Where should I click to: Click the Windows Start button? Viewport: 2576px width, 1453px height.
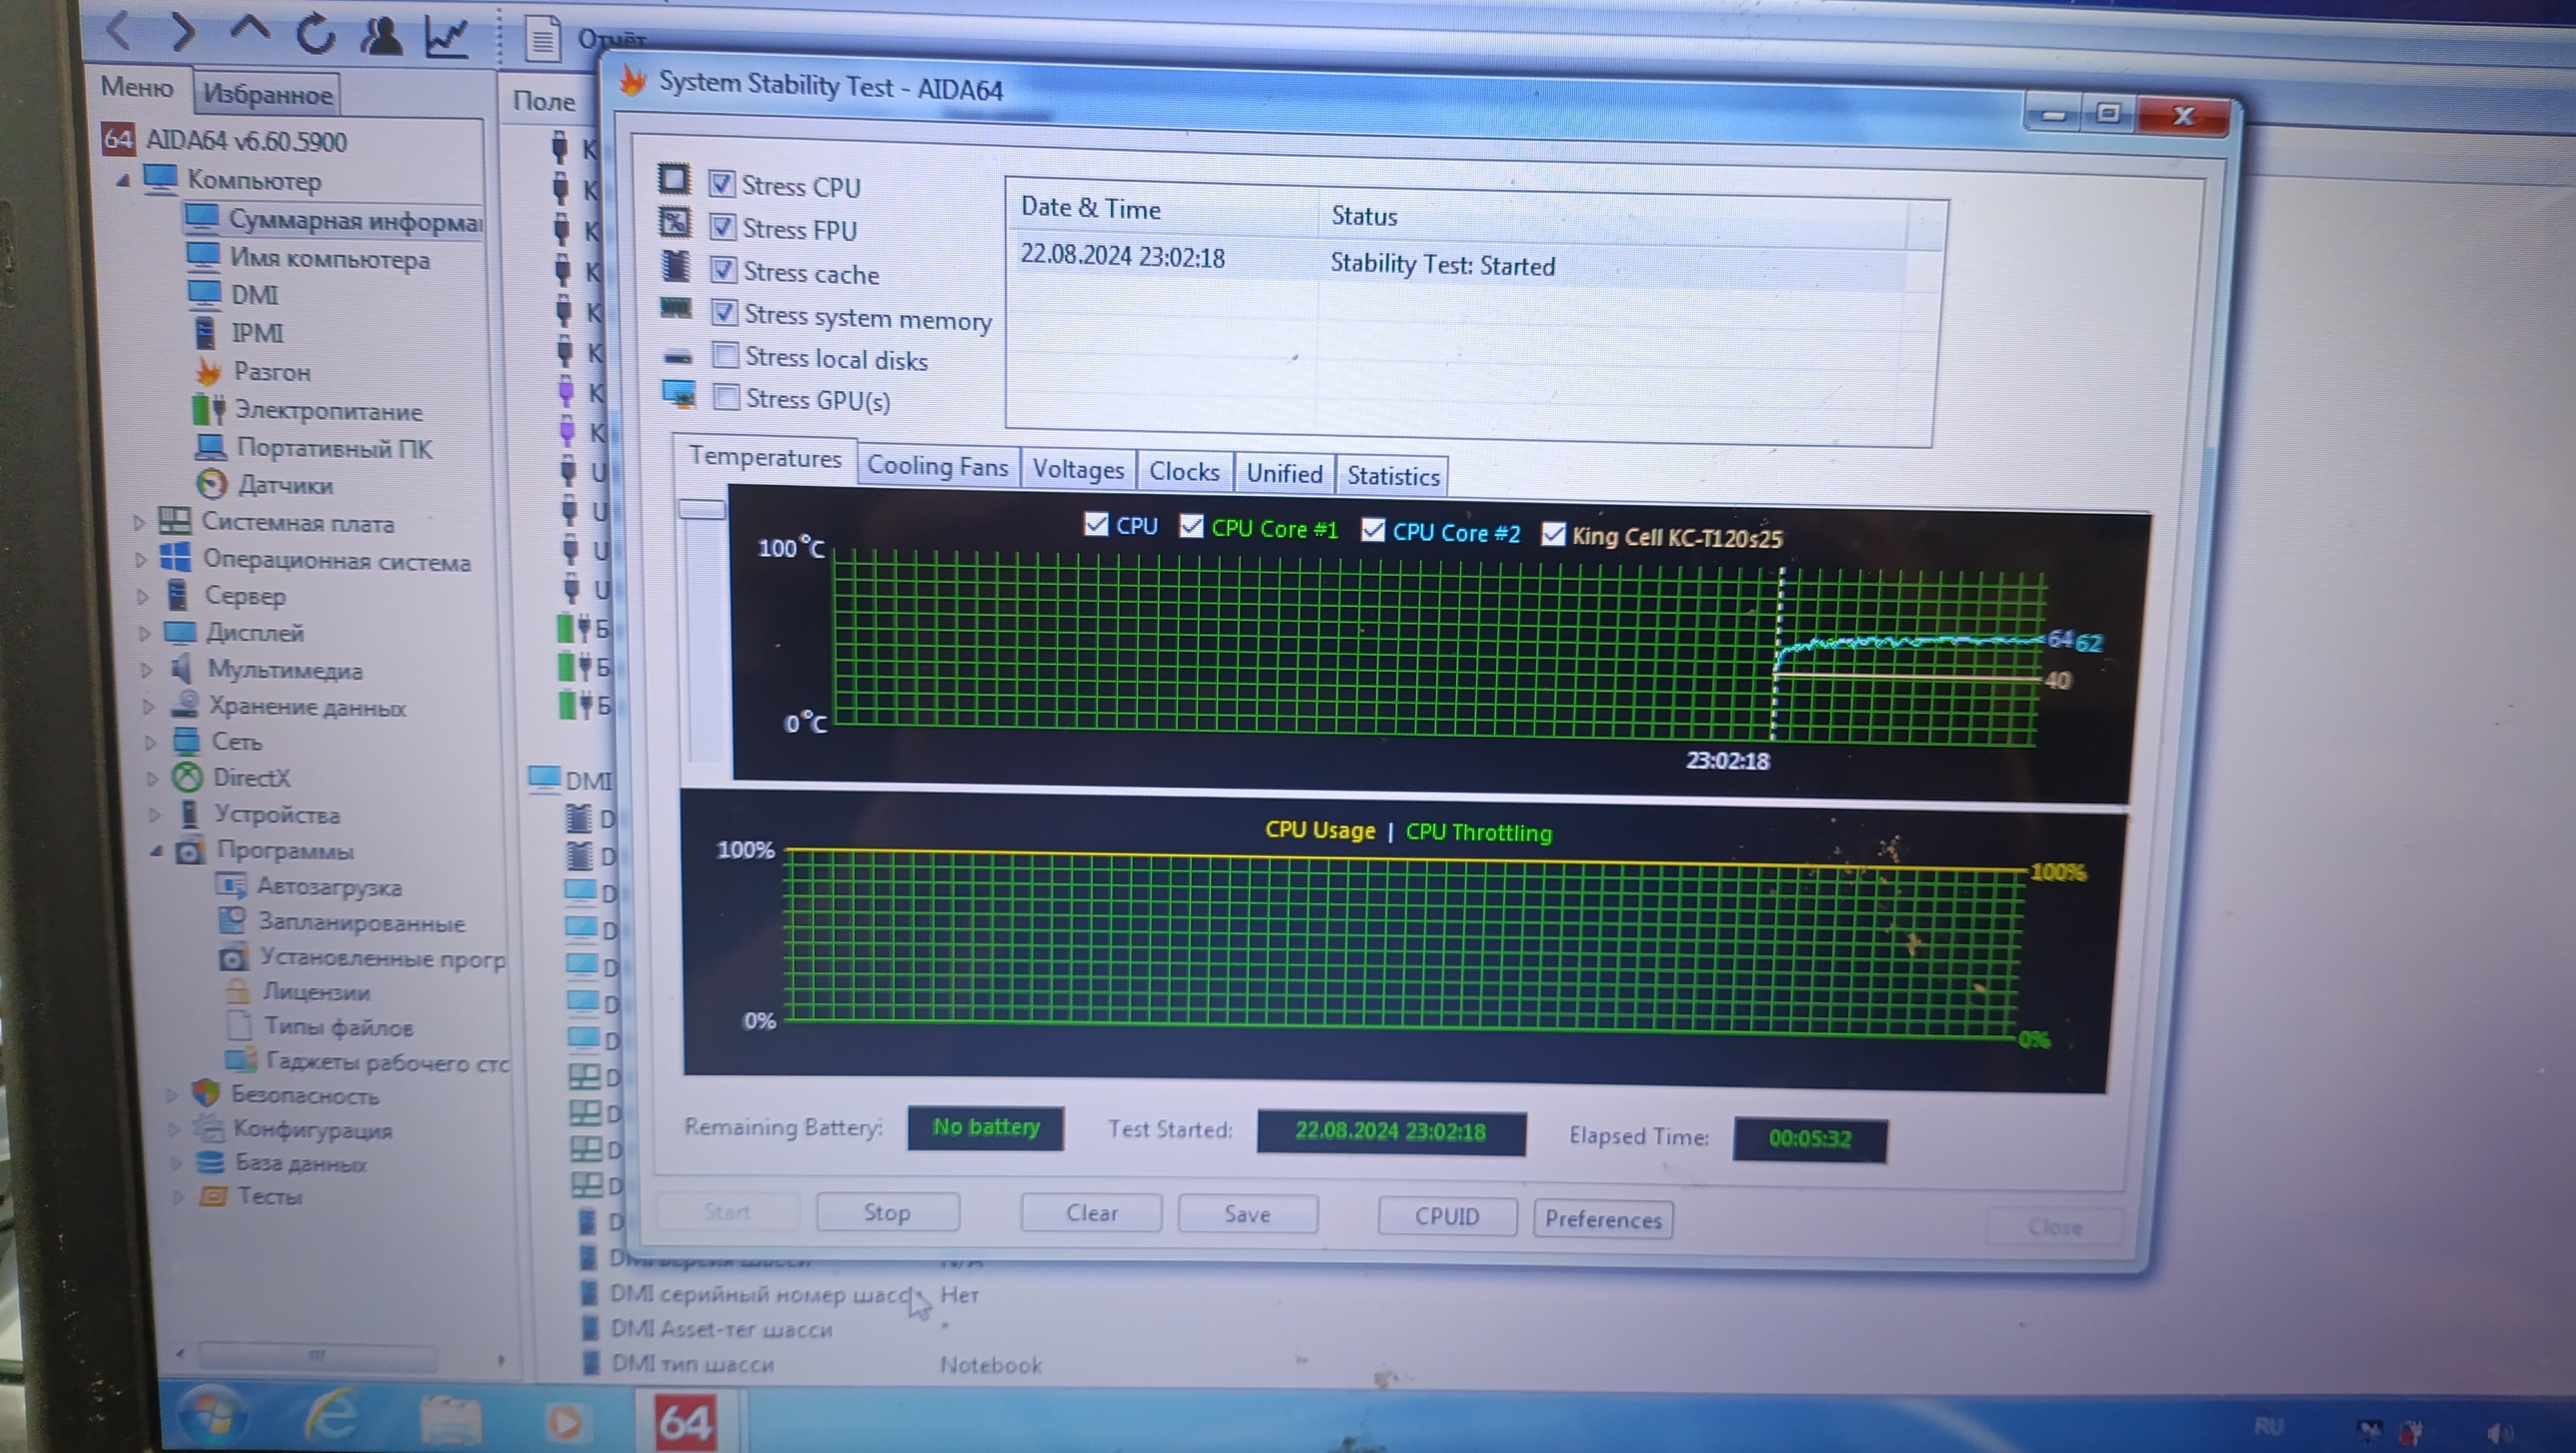coord(213,1416)
